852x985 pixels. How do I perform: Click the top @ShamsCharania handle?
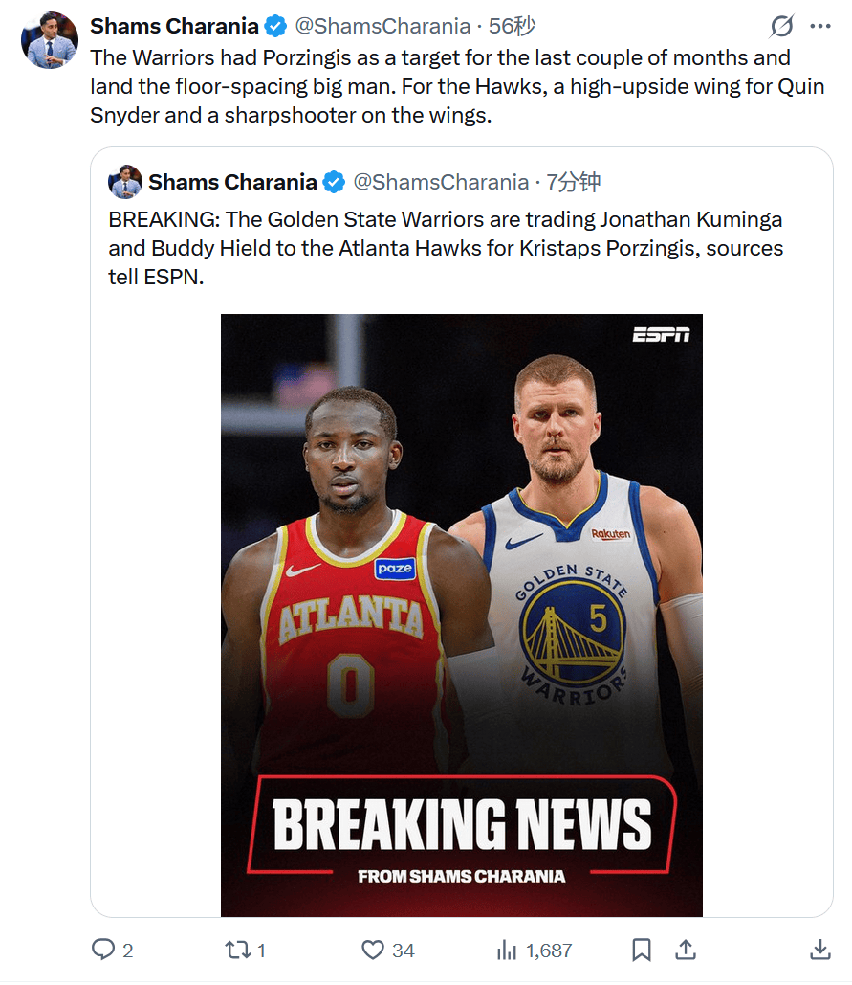pos(382,26)
